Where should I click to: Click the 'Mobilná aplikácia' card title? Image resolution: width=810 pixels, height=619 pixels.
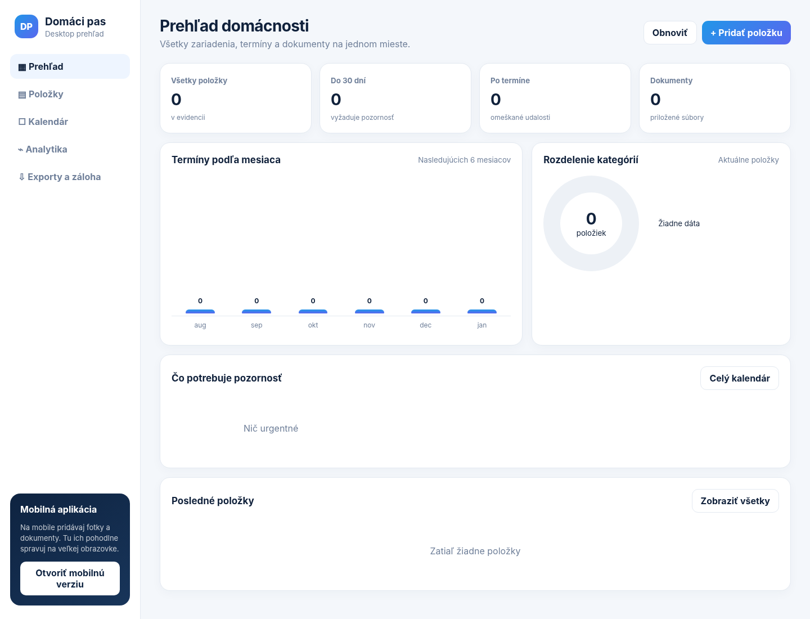[58, 509]
